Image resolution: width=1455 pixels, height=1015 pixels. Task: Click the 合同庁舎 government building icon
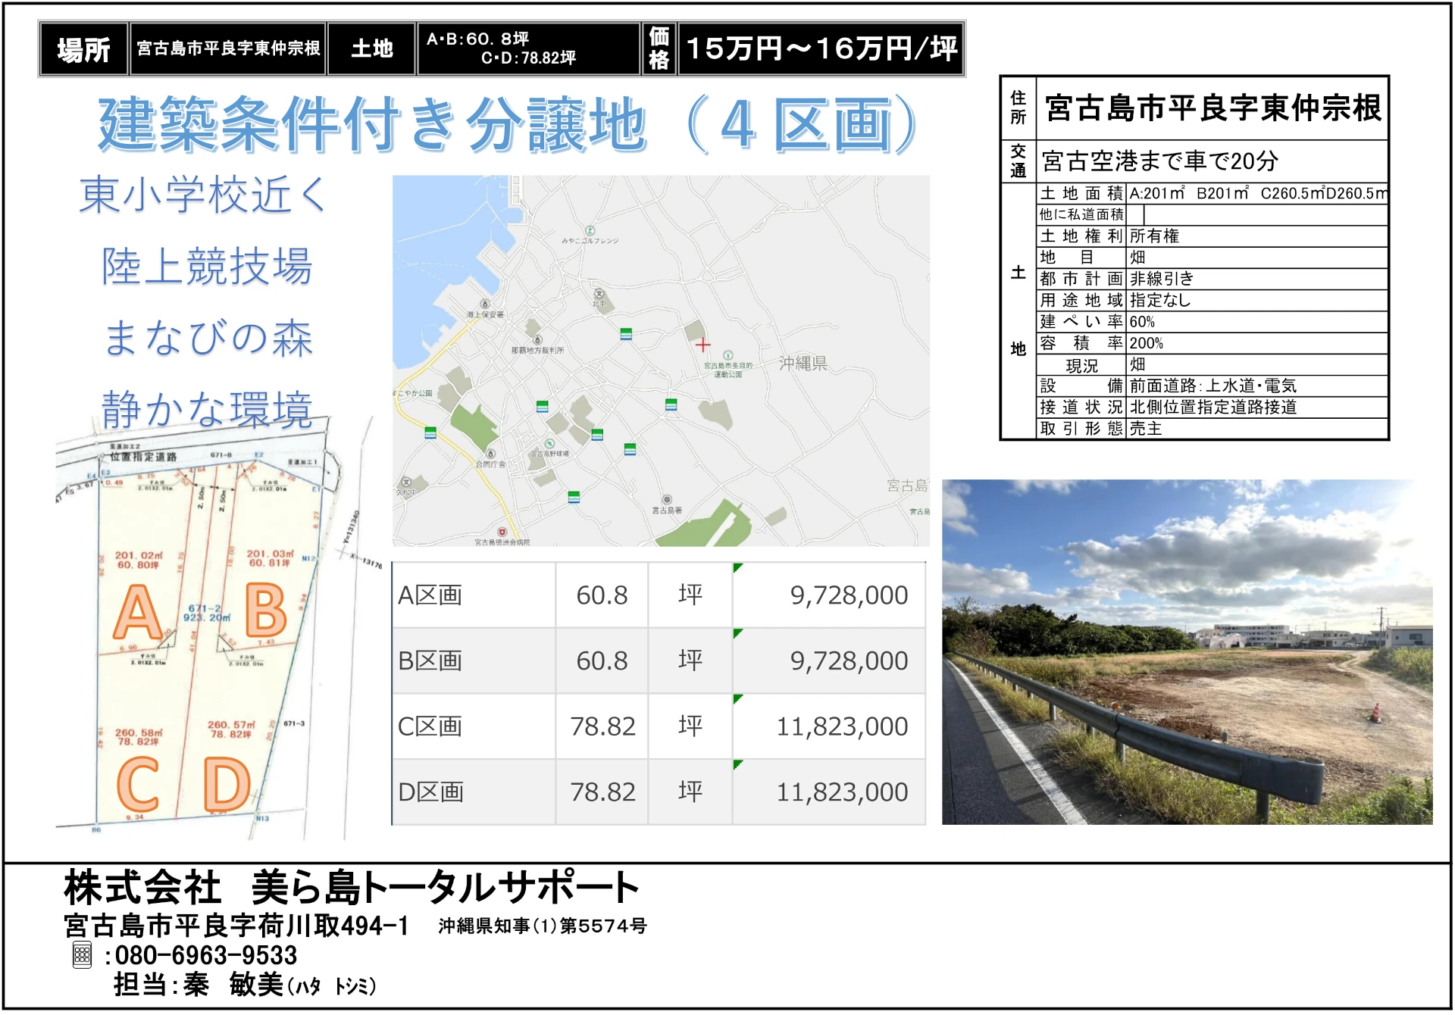[490, 454]
